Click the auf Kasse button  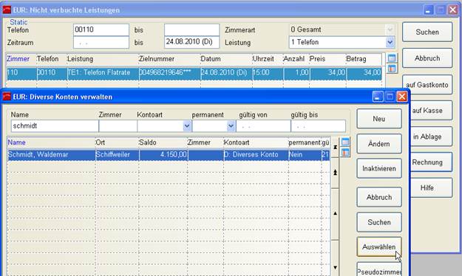(432, 111)
